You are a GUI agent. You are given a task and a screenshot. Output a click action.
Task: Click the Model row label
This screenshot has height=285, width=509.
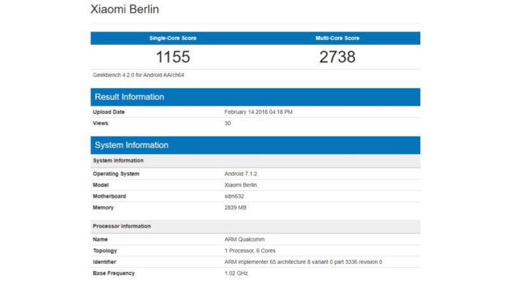(x=101, y=185)
